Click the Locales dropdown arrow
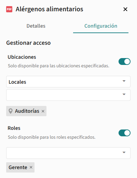 (x=124, y=81)
